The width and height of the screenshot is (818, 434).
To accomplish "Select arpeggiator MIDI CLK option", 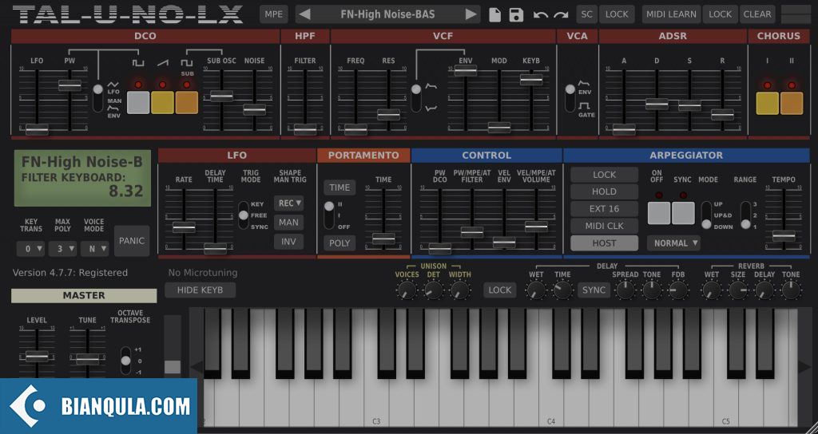I will click(604, 226).
